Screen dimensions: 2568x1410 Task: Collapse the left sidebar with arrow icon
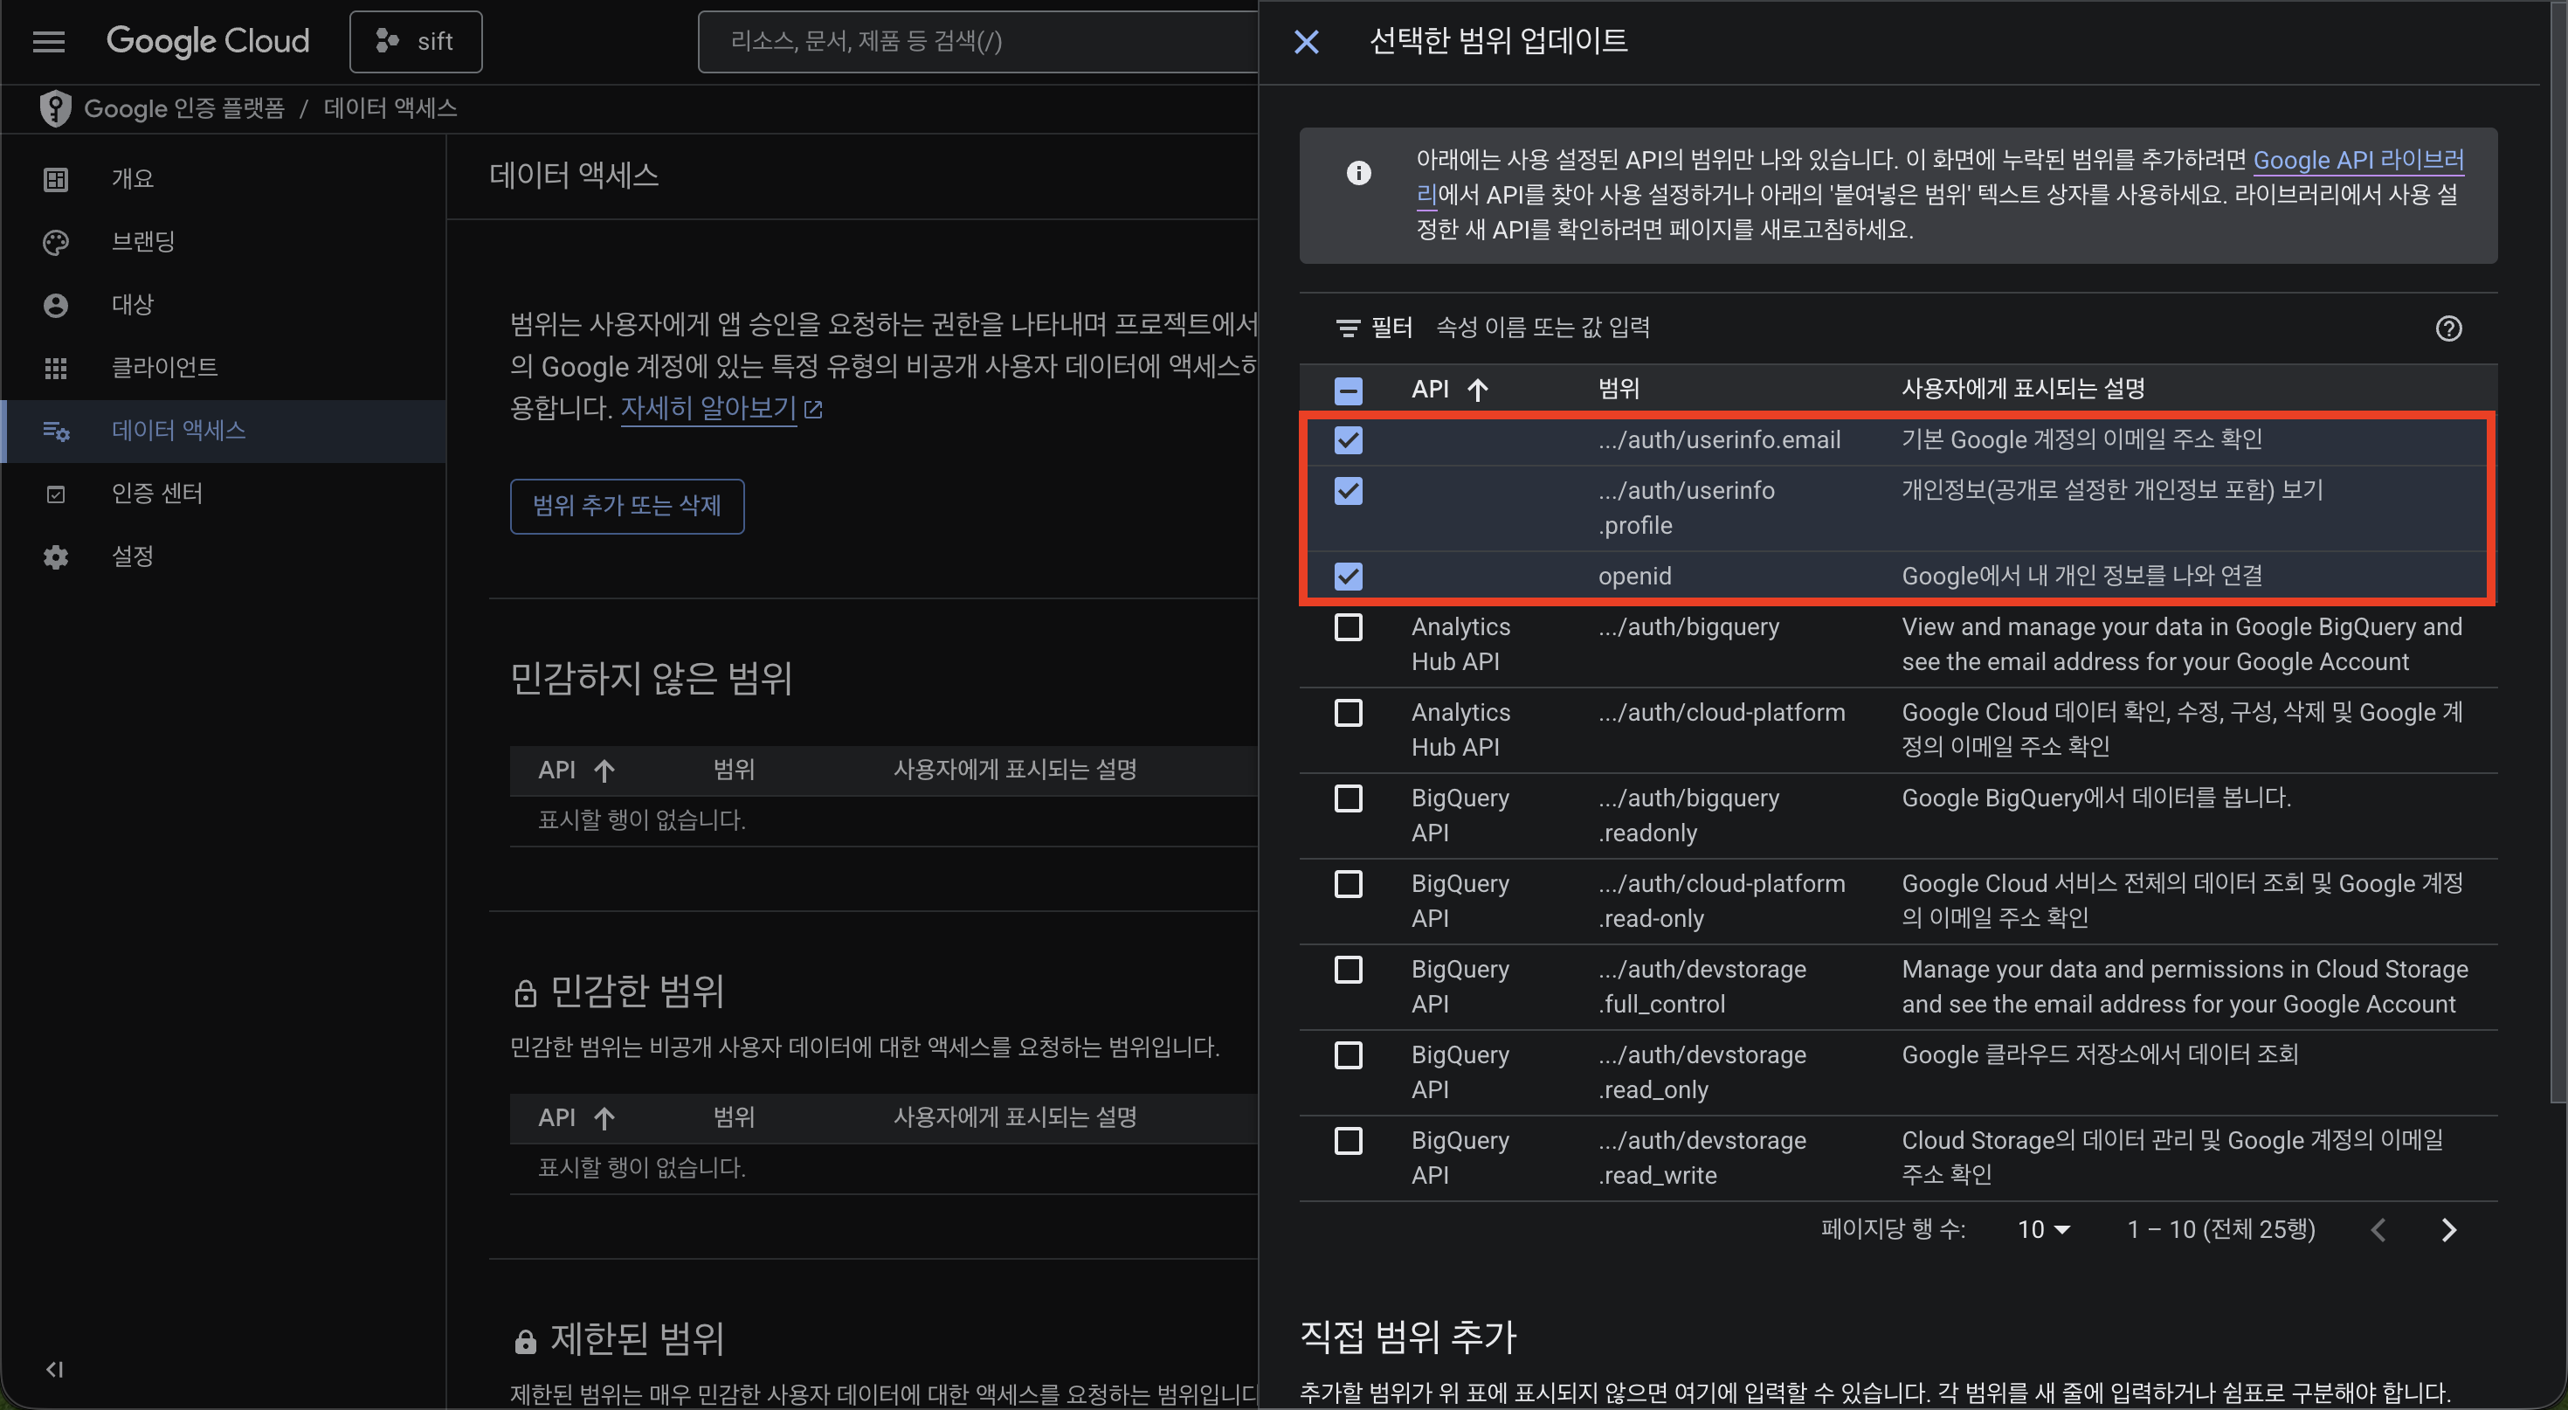point(55,1369)
